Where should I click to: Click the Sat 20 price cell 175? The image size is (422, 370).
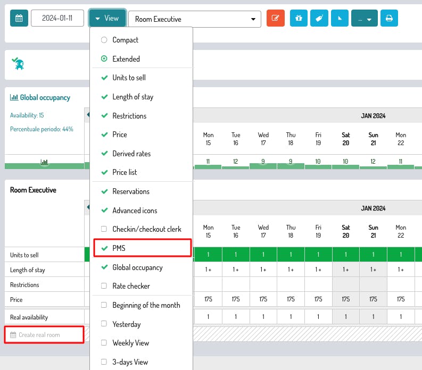click(x=345, y=299)
